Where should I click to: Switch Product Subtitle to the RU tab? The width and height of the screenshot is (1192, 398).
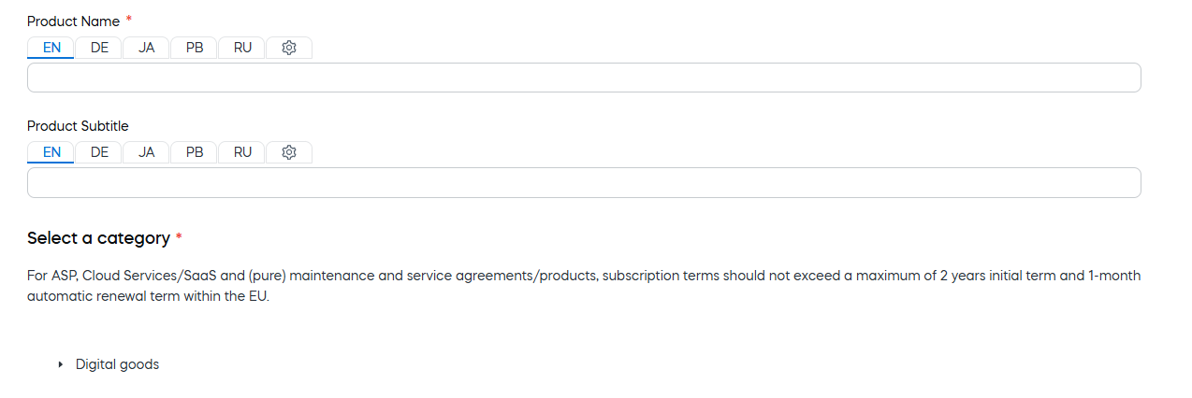[242, 152]
